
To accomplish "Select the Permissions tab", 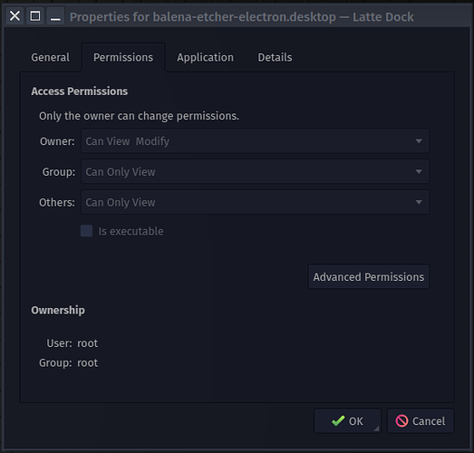I will (x=123, y=57).
